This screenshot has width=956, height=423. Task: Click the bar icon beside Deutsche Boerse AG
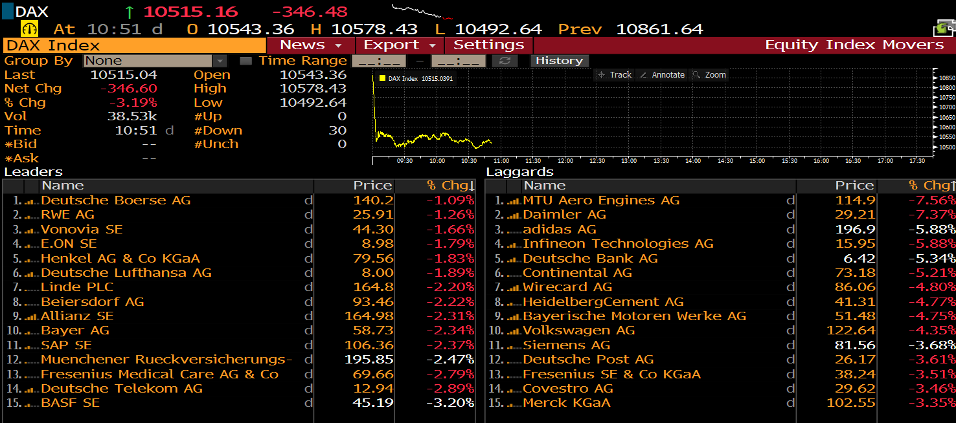pyautogui.click(x=31, y=201)
